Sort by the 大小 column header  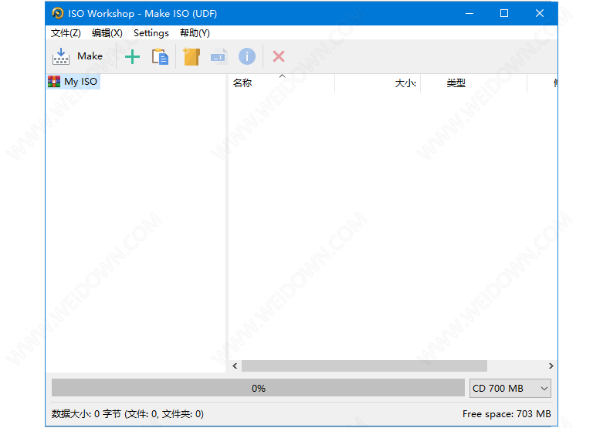[378, 83]
